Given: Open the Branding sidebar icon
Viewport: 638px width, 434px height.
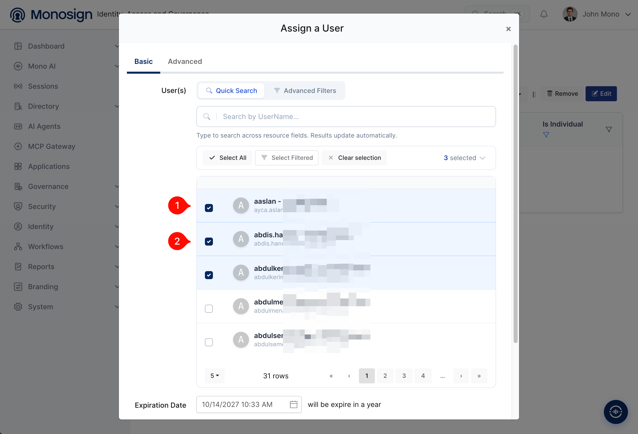Looking at the screenshot, I should [x=18, y=286].
